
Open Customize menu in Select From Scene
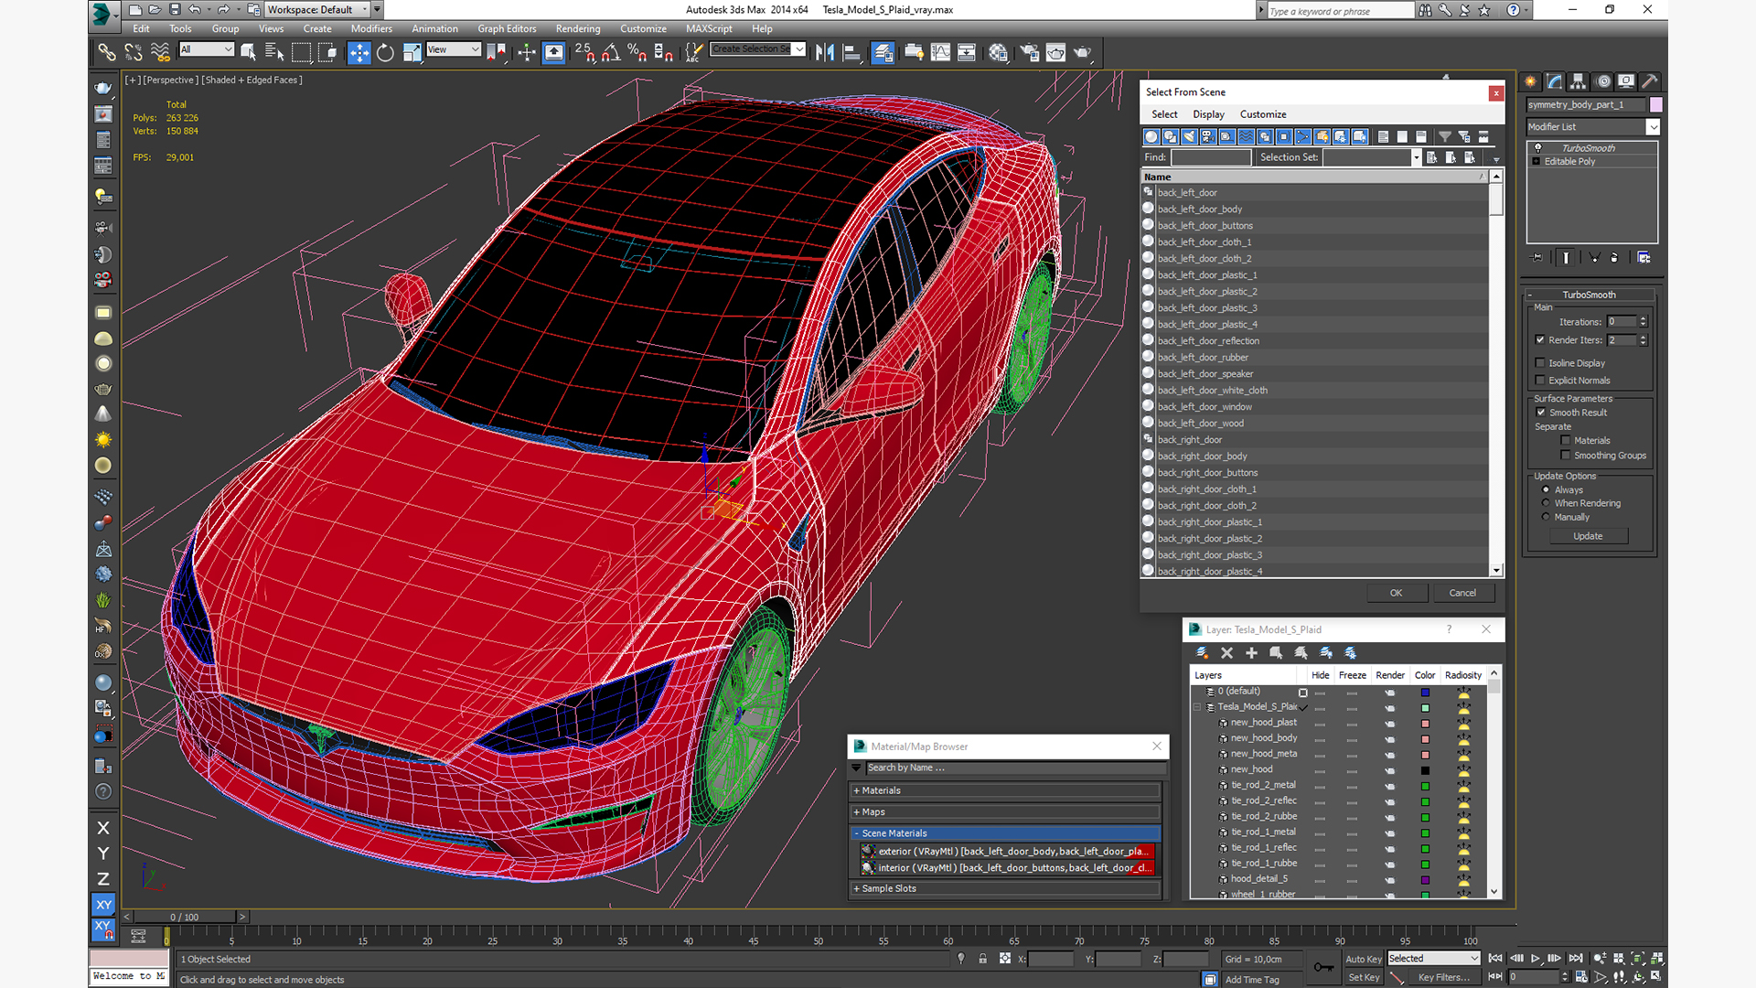(x=1263, y=114)
